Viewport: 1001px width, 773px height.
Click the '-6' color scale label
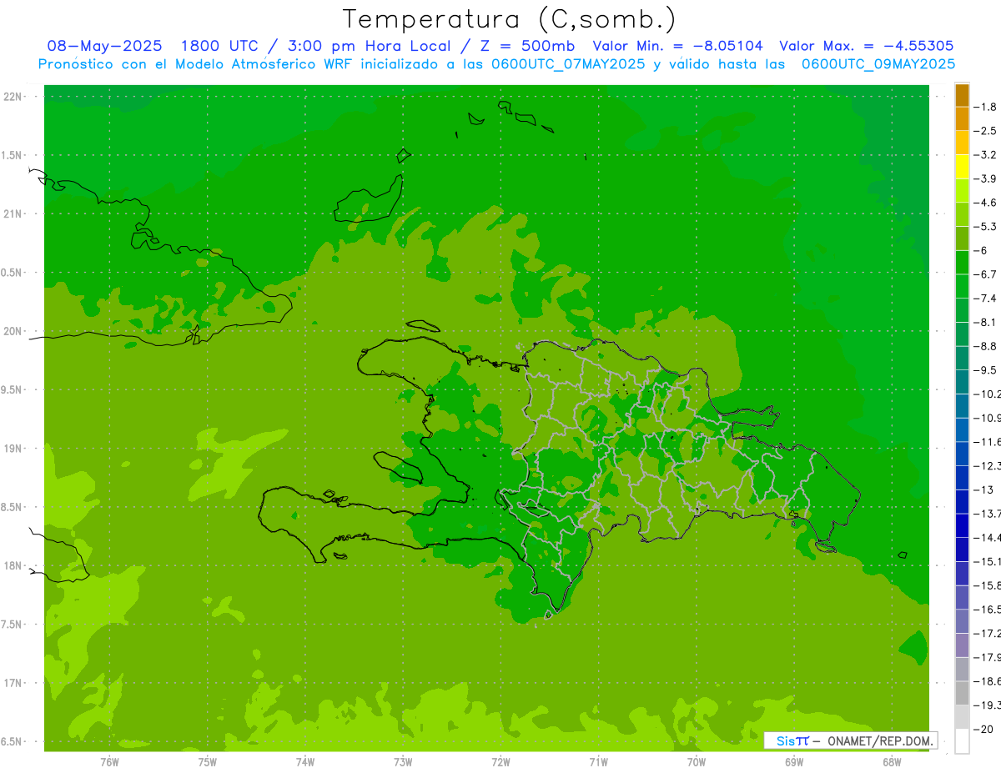pos(981,250)
